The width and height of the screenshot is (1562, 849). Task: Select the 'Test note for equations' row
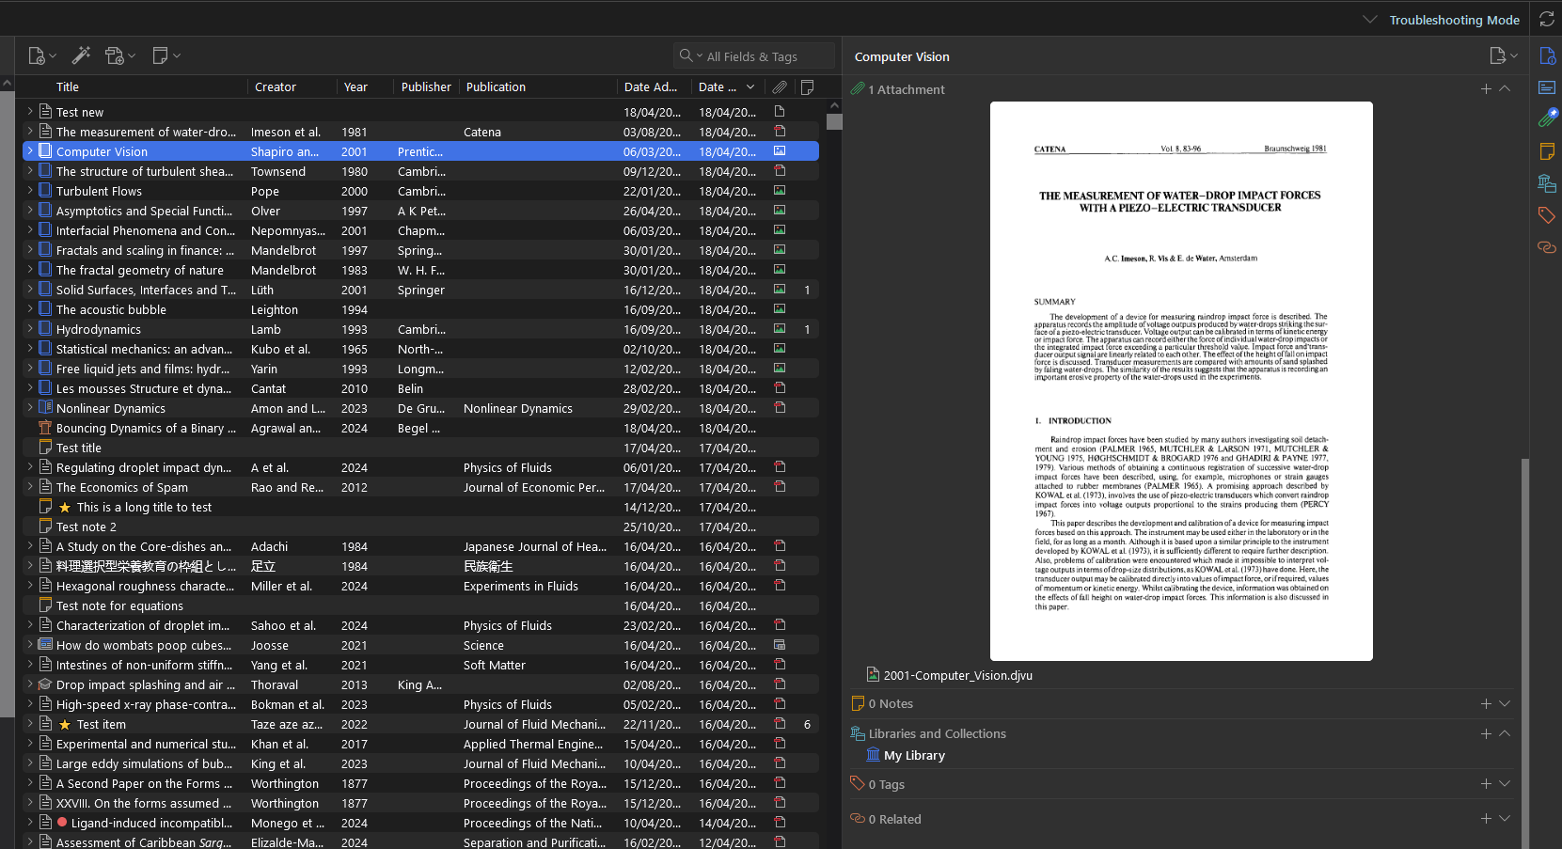(x=420, y=605)
